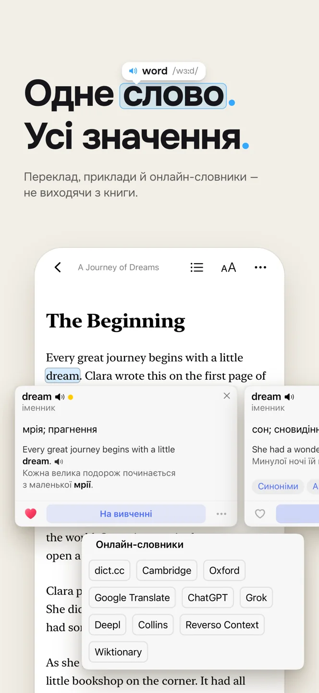Open the AA font size settings

(229, 268)
